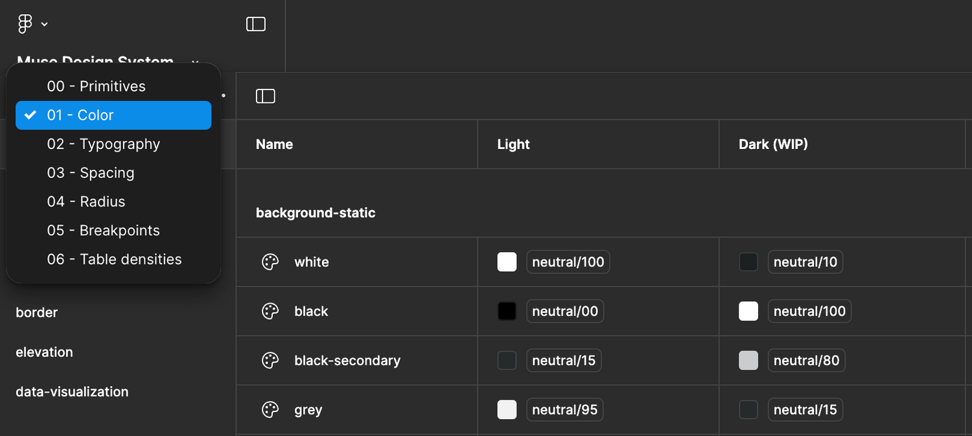Open the Figma main menu logo

(x=25, y=24)
